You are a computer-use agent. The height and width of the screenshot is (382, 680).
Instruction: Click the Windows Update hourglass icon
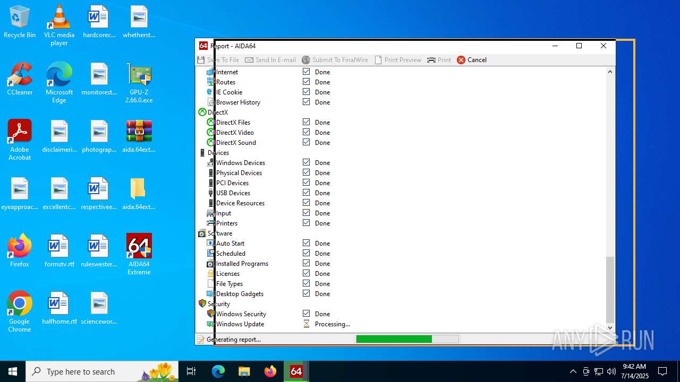[x=306, y=324]
